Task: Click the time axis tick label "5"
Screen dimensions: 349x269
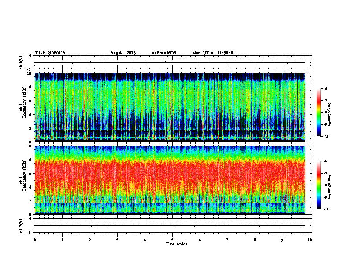Action: (x=172, y=240)
